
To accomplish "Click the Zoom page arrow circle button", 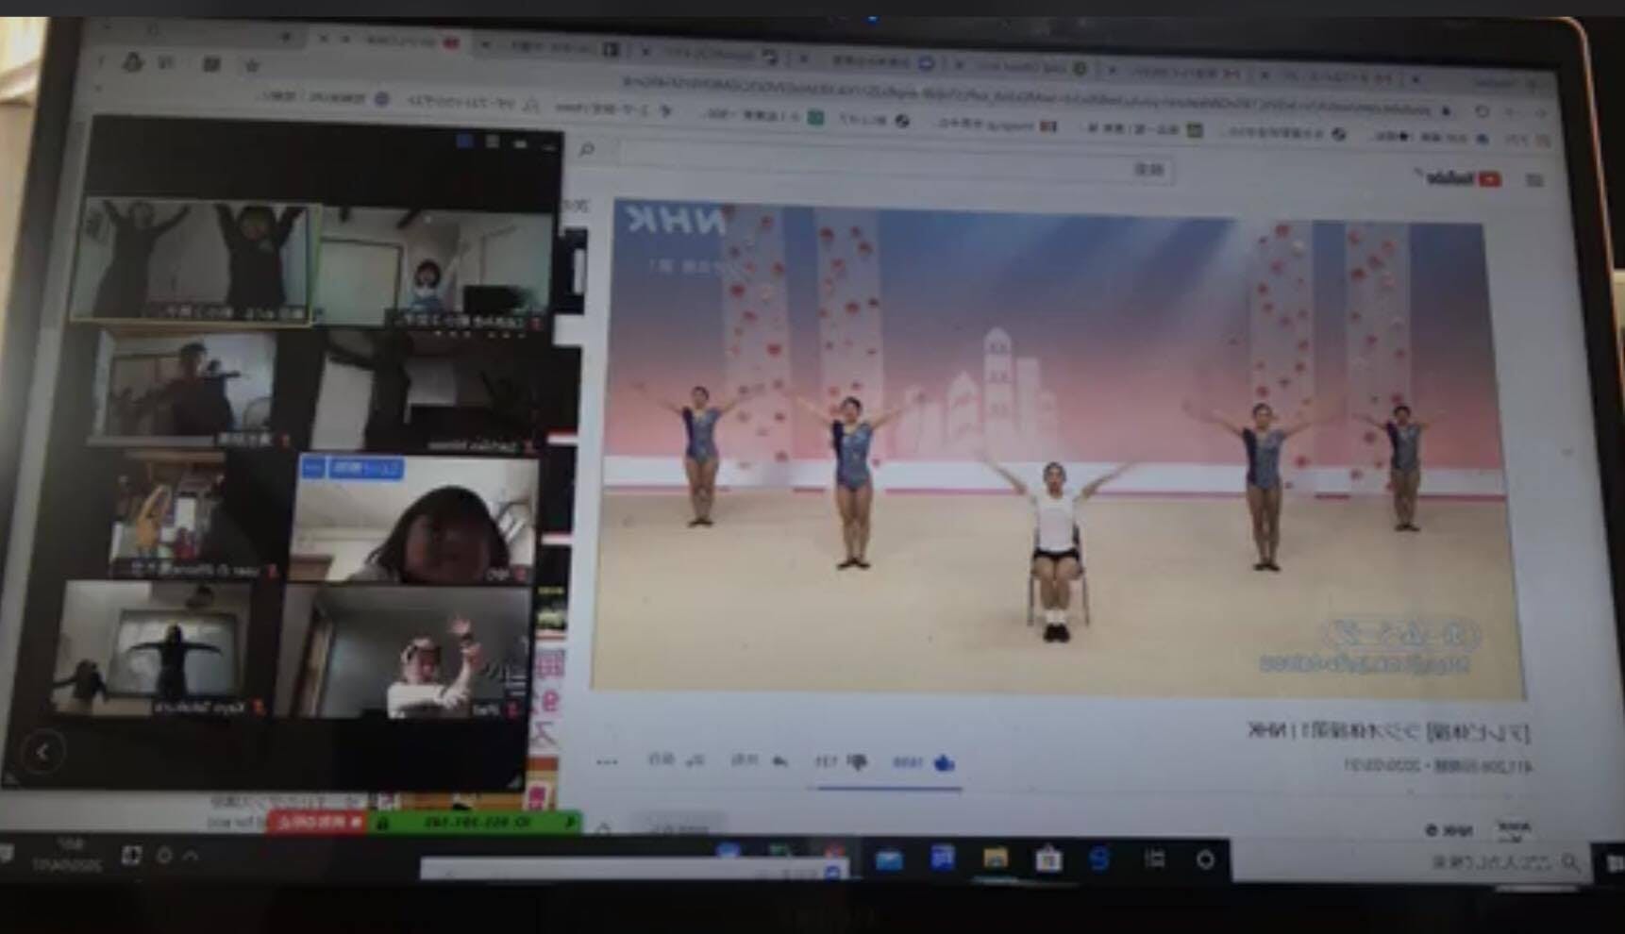I will click(x=42, y=752).
